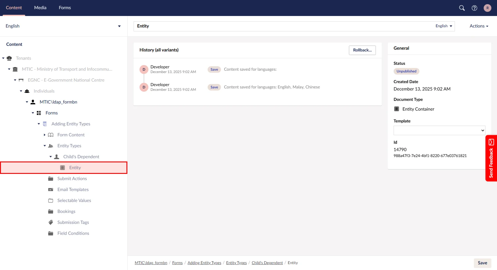Open the help question mark icon
The height and width of the screenshot is (270, 497).
pos(474,8)
